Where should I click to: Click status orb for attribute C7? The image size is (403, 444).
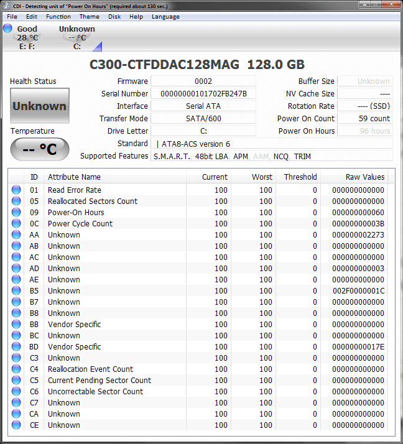click(x=16, y=402)
